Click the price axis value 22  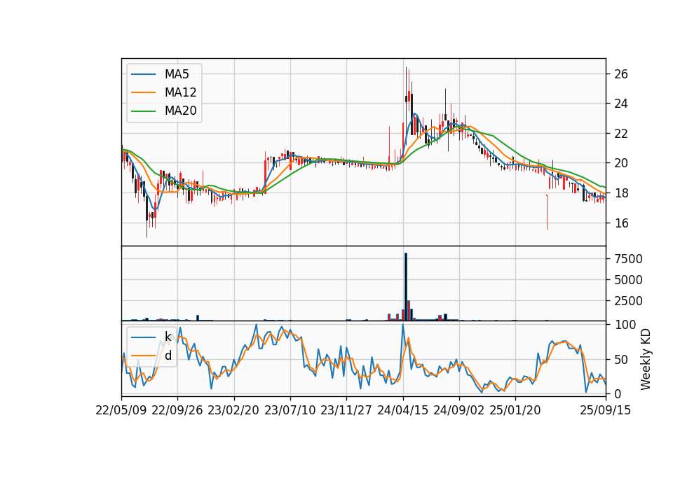tap(621, 134)
